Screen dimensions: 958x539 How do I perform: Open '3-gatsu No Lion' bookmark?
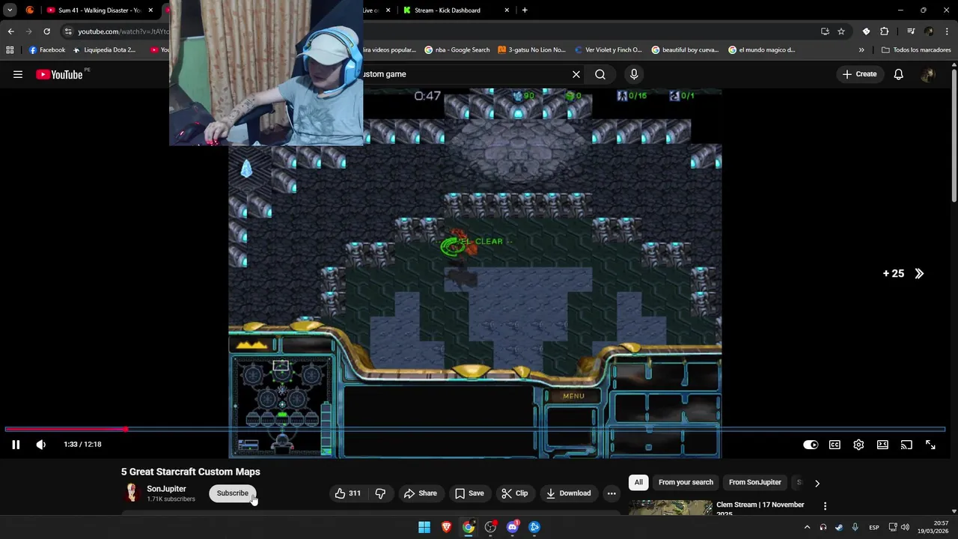pos(531,50)
